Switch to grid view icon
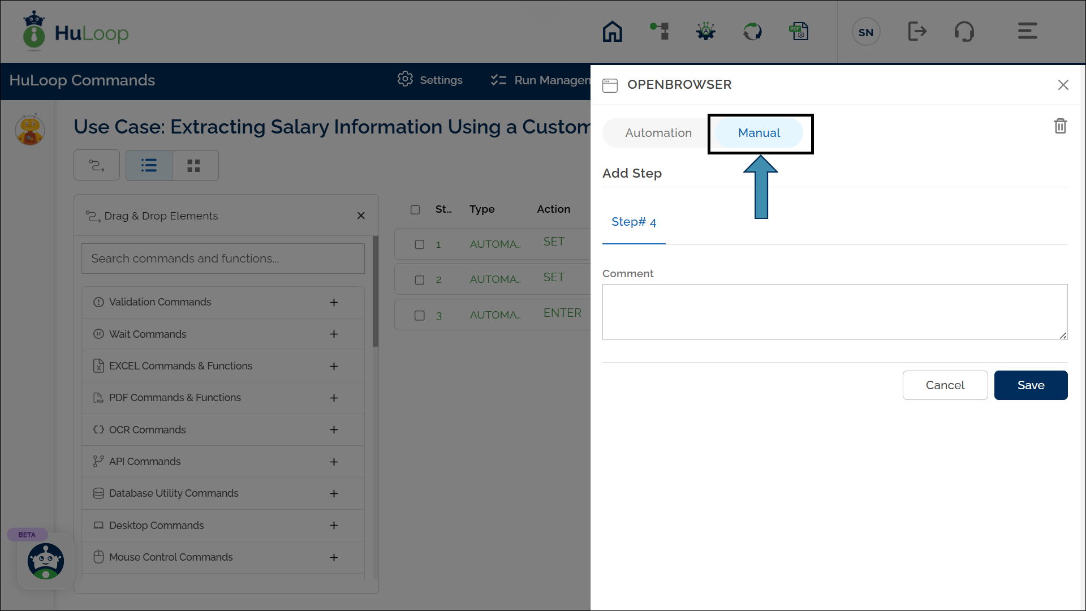This screenshot has width=1086, height=611. tap(194, 166)
